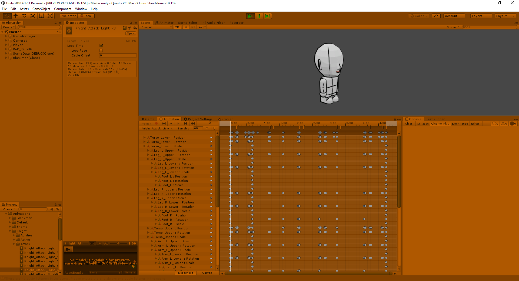Select the Rotate tool

24,16
